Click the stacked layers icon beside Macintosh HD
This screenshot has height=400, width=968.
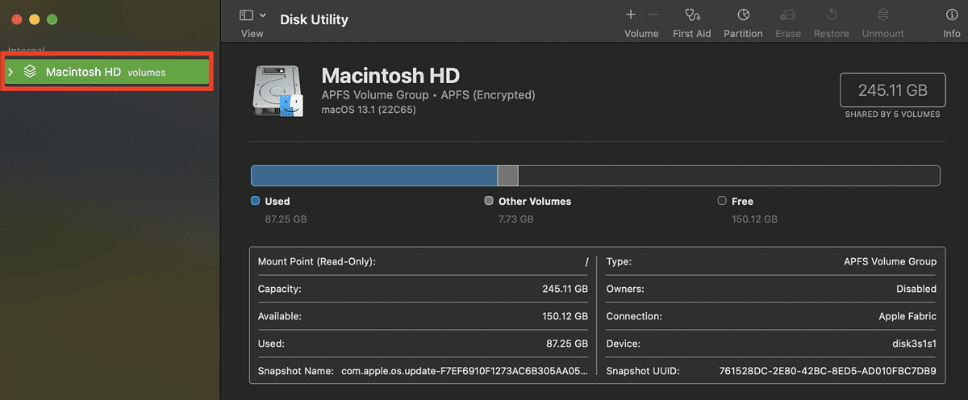click(x=30, y=72)
